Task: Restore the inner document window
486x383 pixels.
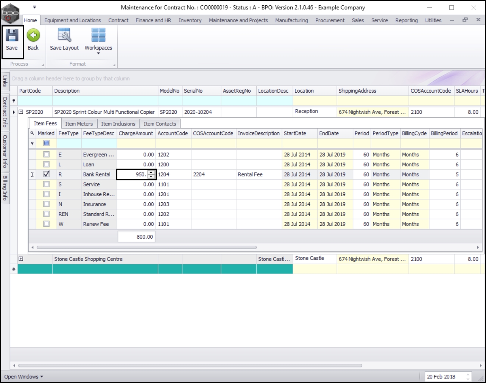Action: [x=465, y=20]
